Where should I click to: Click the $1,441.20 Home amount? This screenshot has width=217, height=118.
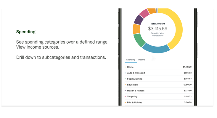coord(187,67)
